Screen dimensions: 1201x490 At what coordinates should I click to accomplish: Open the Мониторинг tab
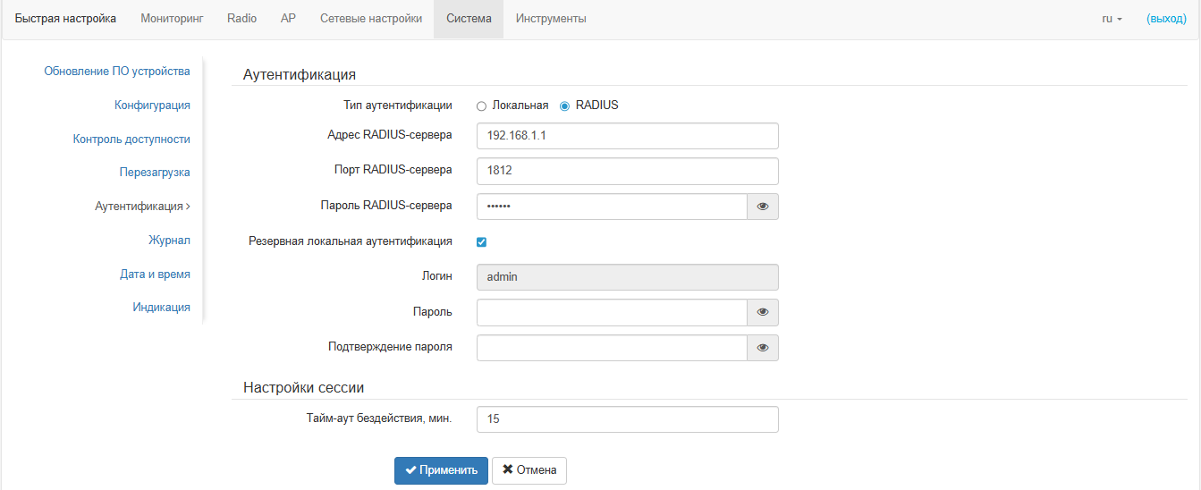click(x=172, y=19)
